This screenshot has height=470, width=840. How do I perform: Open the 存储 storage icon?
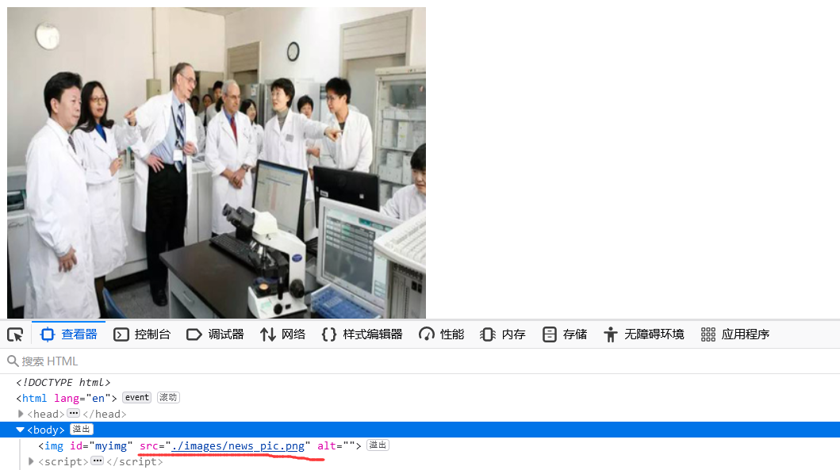[549, 334]
